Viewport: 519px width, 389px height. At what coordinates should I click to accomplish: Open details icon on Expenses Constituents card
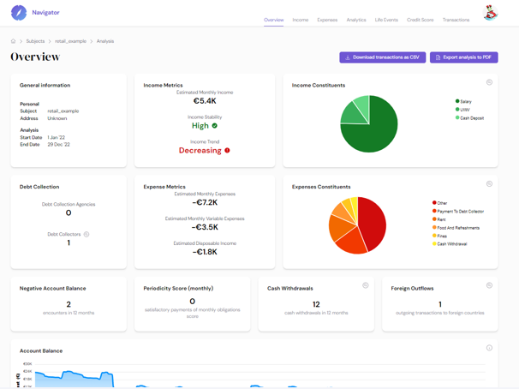[x=489, y=184]
